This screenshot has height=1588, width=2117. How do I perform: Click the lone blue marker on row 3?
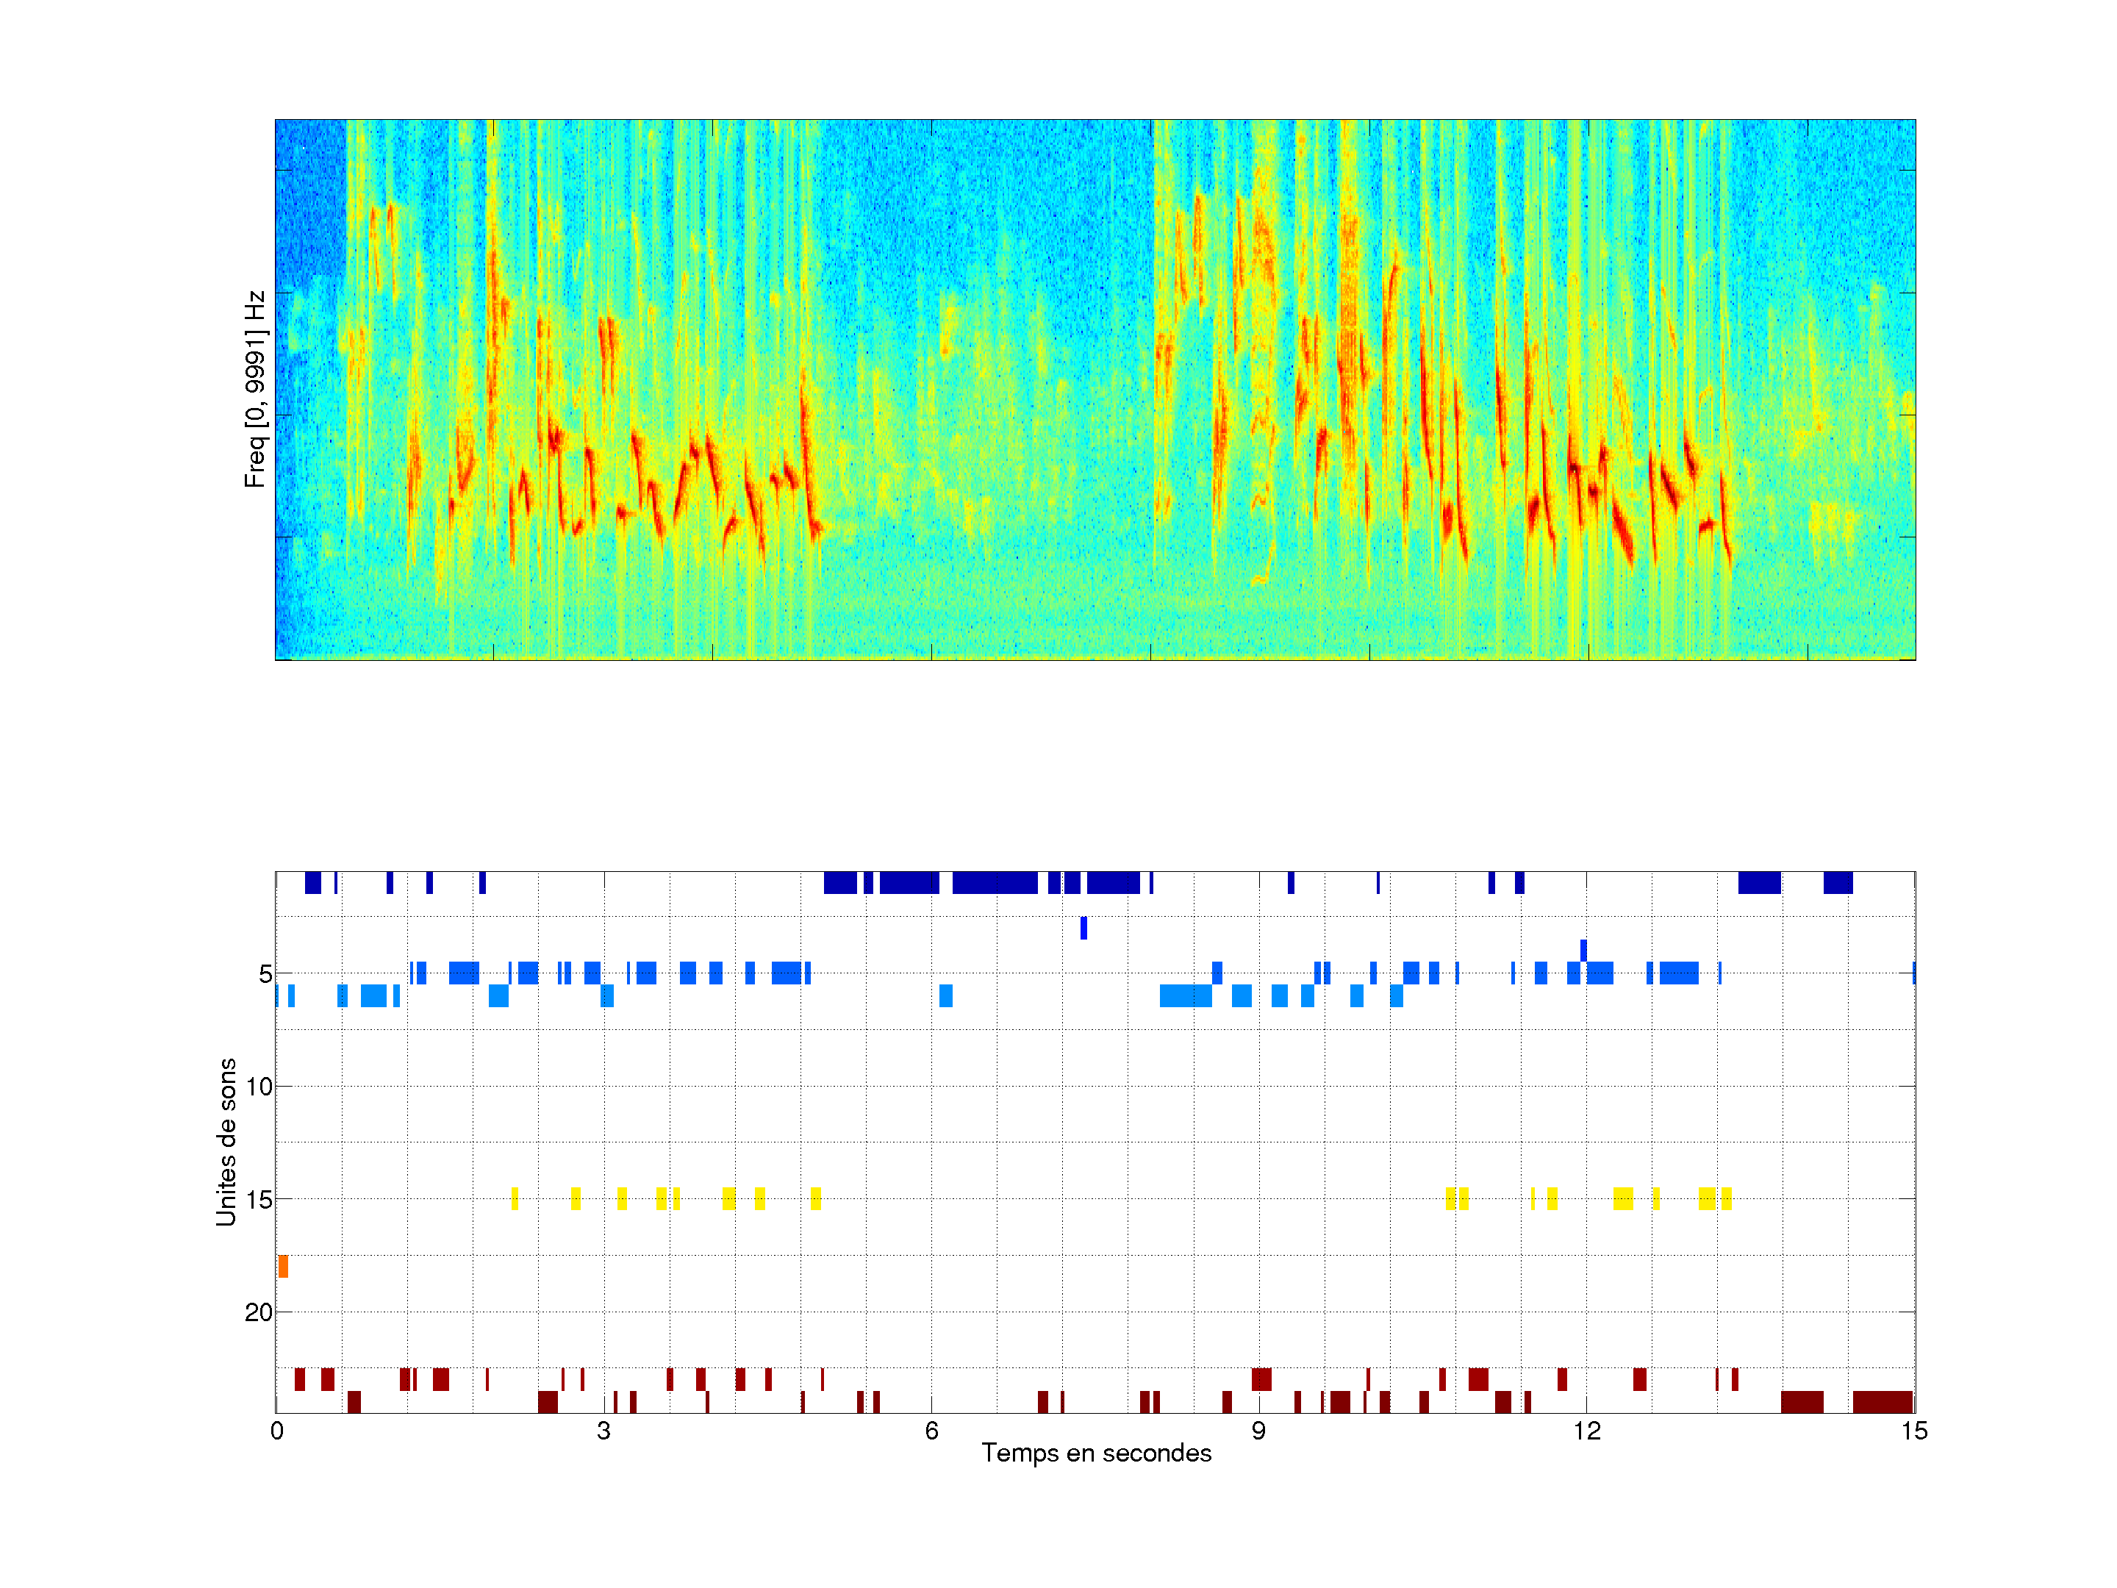tap(1083, 928)
